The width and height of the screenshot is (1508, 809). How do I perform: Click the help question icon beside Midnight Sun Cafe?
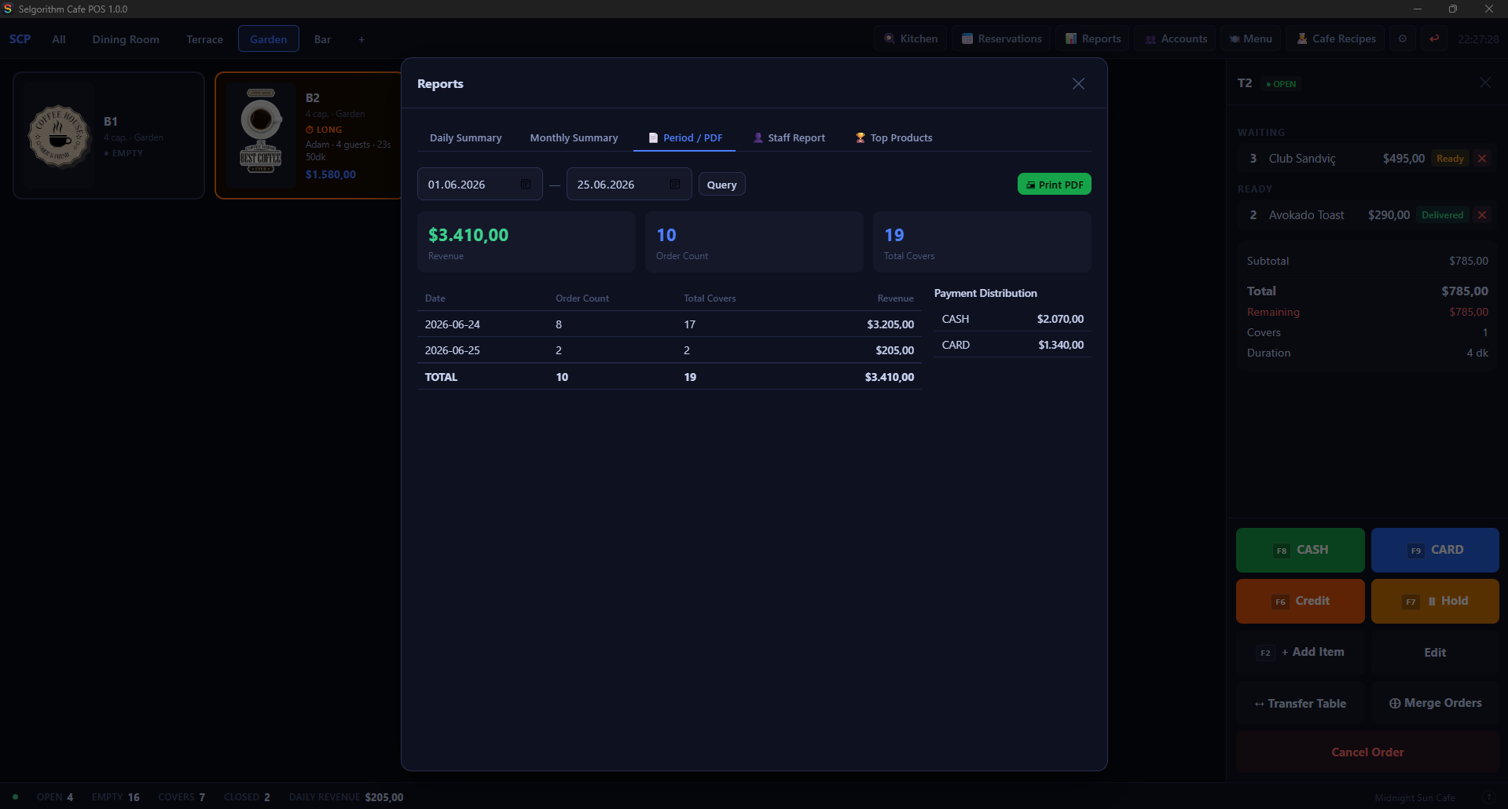[1489, 797]
